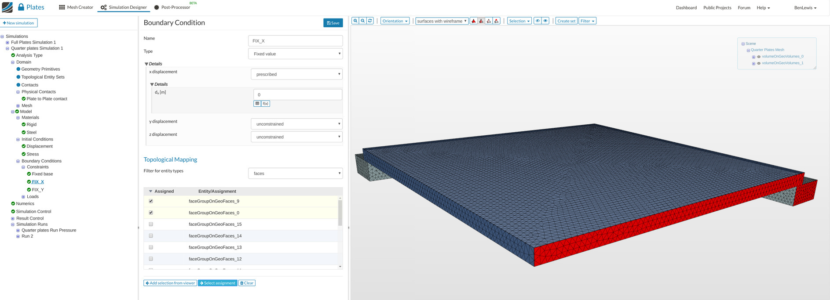Zoom out the 3D viewer

tap(363, 21)
